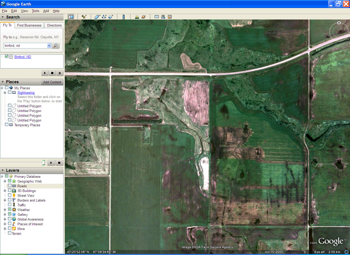Click the Places opacity slider handle
The width and height of the screenshot is (350, 255).
(x=43, y=163)
